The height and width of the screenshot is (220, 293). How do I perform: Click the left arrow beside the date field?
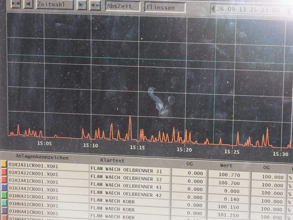click(x=213, y=9)
